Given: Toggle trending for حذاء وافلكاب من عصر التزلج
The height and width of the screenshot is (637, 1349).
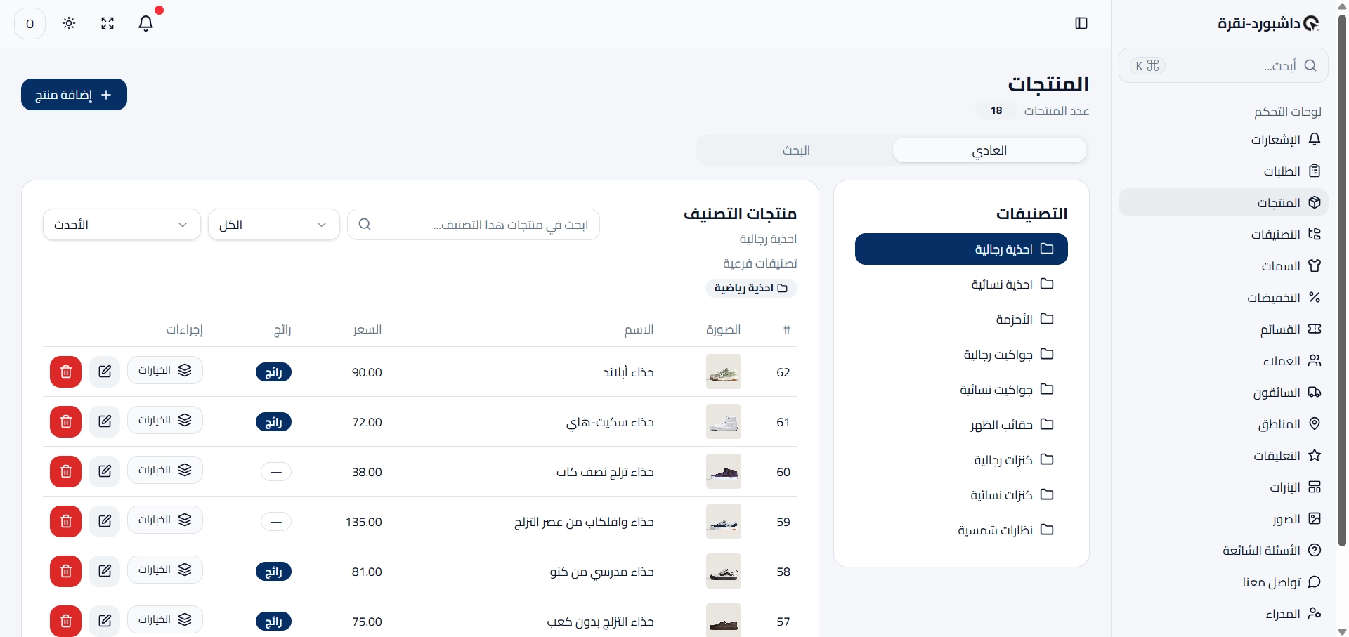Looking at the screenshot, I should click(276, 522).
